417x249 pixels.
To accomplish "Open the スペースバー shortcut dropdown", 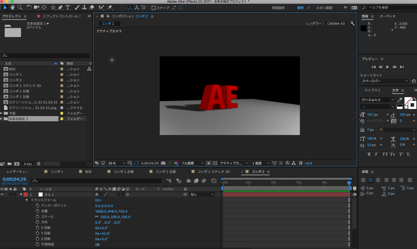I will click(384, 81).
